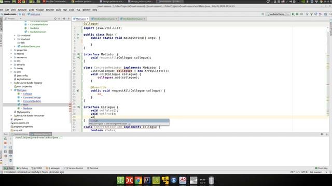The height and width of the screenshot is (186, 332).
Task: Close the Main.java editor tab
Action: pos(88,19)
